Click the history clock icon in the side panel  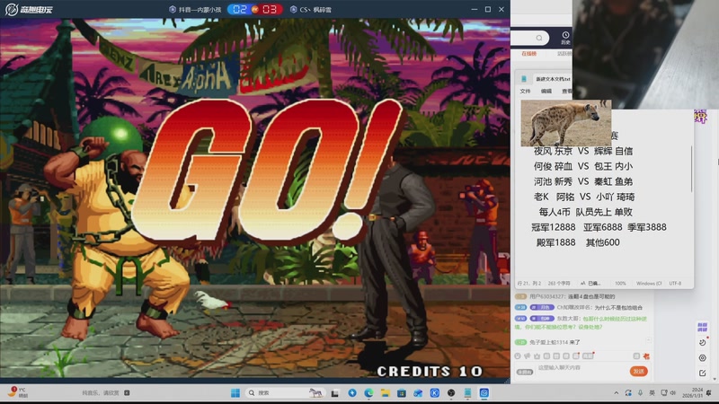tap(565, 35)
